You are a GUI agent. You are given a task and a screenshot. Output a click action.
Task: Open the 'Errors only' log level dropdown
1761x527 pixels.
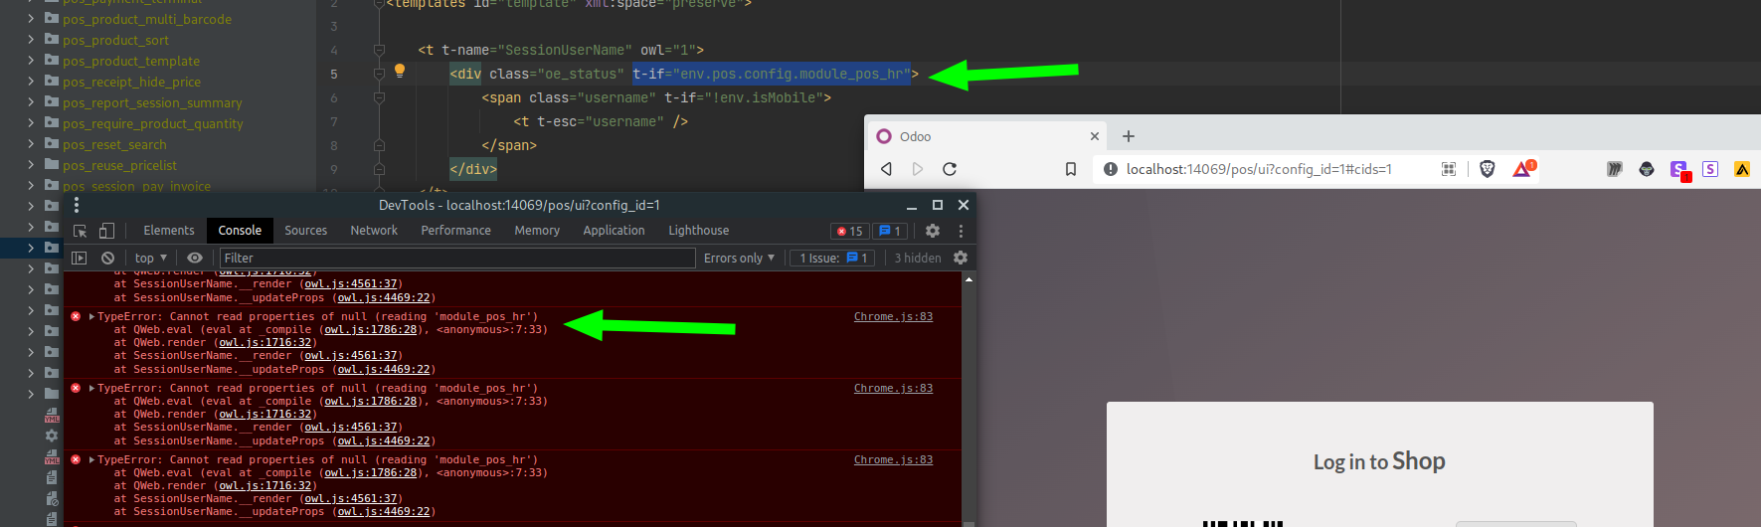pyautogui.click(x=739, y=258)
